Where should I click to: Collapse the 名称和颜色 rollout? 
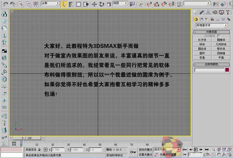[x=211, y=64]
